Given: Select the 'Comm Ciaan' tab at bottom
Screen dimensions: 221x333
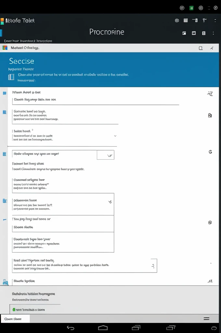Looking at the screenshot, I should (x=15, y=319).
